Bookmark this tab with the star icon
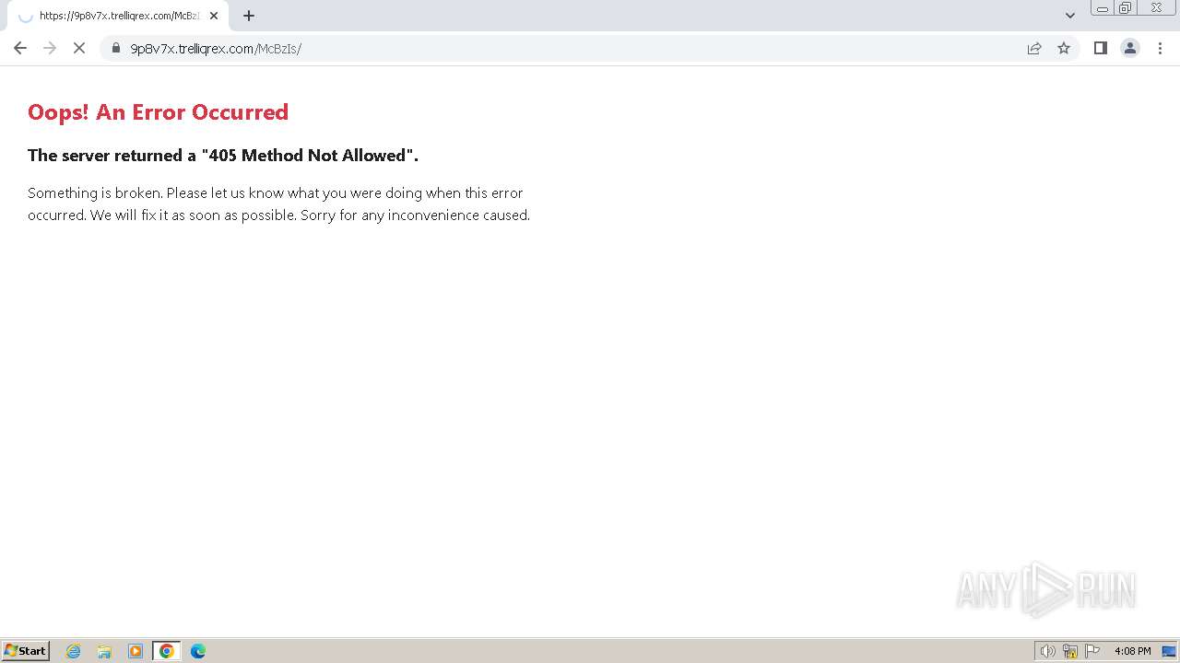 (1064, 48)
